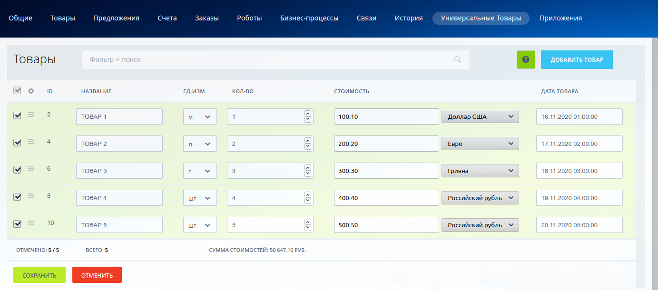Click the search magnifier icon in filter
The image size is (658, 290).
[458, 60]
